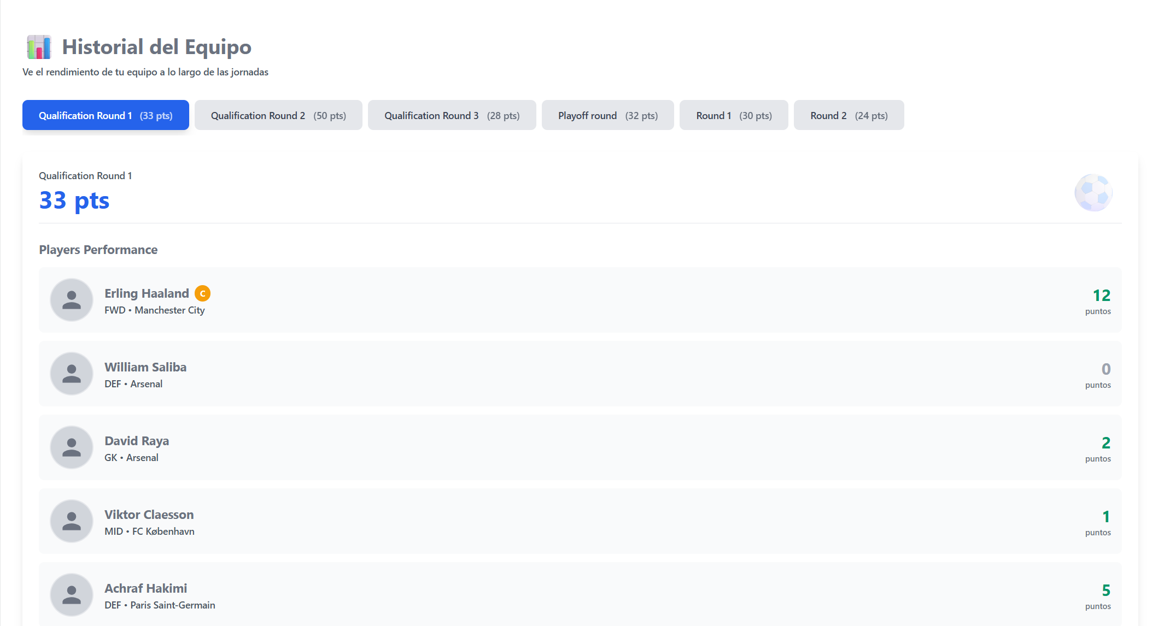Screen dimensions: 1158x626
Task: Click David Raya's avatar icon
Action: [72, 447]
